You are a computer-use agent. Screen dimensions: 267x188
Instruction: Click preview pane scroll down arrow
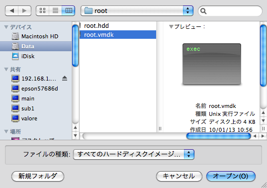263,121
